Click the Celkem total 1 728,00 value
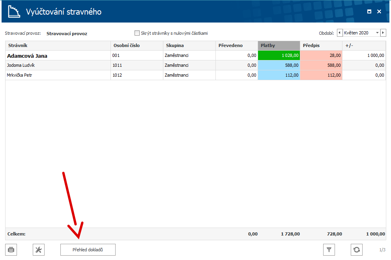Viewport: 391px width, 260px height. click(290, 234)
